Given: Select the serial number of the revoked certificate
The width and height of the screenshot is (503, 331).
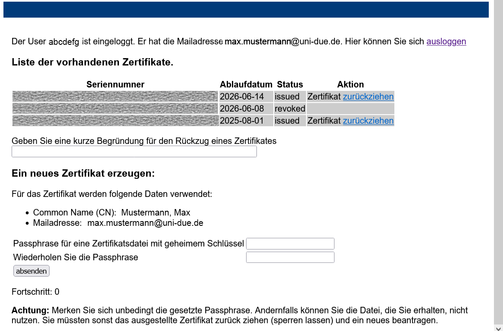Looking at the screenshot, I should tap(116, 109).
